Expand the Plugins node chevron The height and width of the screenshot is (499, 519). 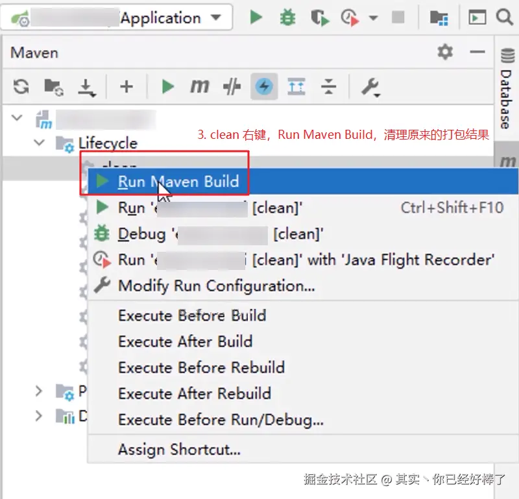pos(38,391)
